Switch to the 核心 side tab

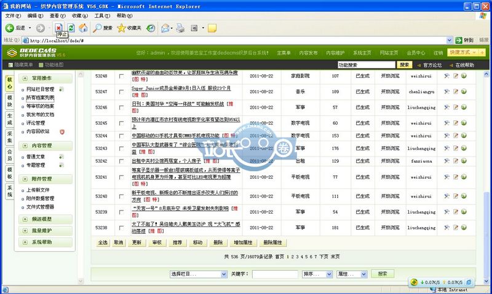click(x=10, y=83)
